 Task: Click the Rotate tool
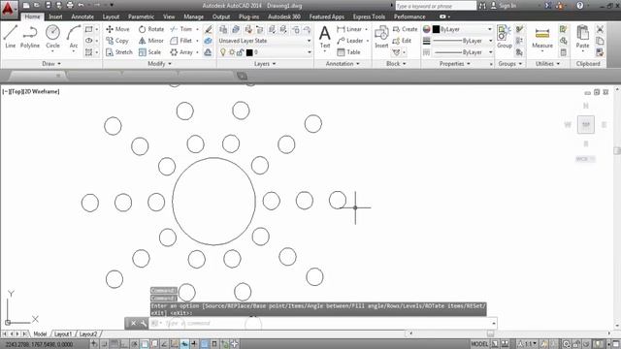point(151,29)
